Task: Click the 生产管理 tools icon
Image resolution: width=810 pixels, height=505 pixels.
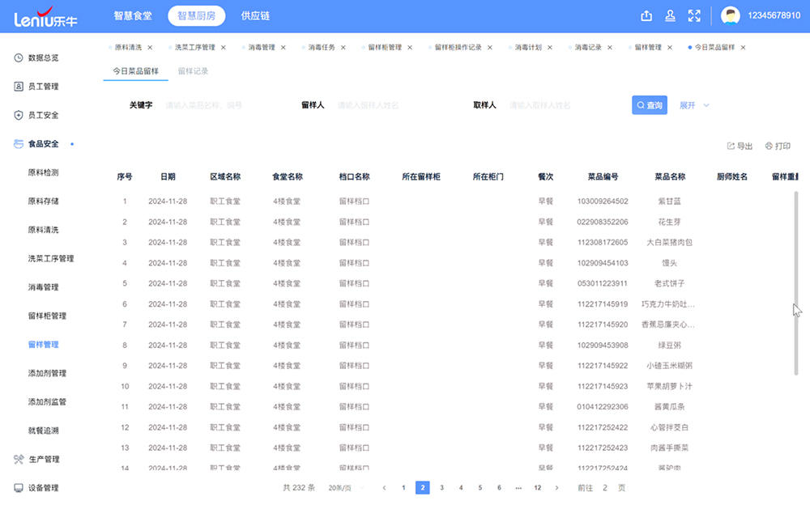Action: coord(19,459)
